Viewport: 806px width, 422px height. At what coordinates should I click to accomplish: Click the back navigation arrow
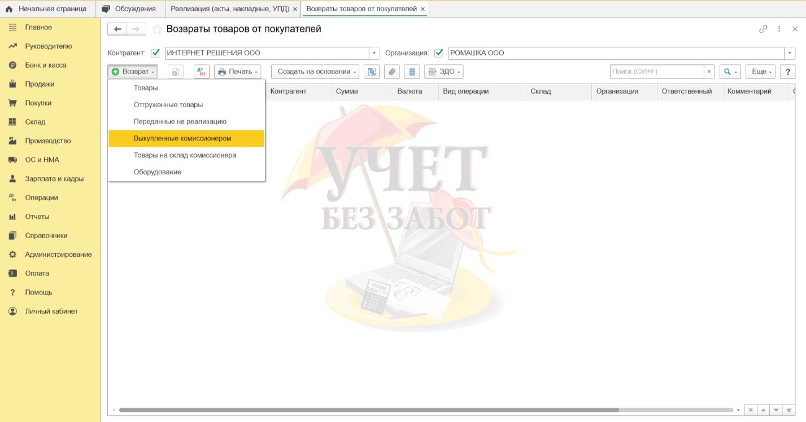click(117, 29)
